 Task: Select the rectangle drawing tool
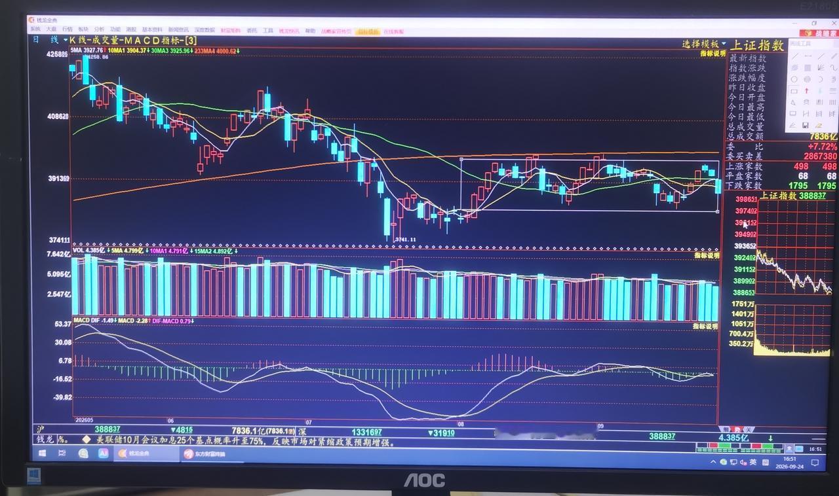point(794,91)
